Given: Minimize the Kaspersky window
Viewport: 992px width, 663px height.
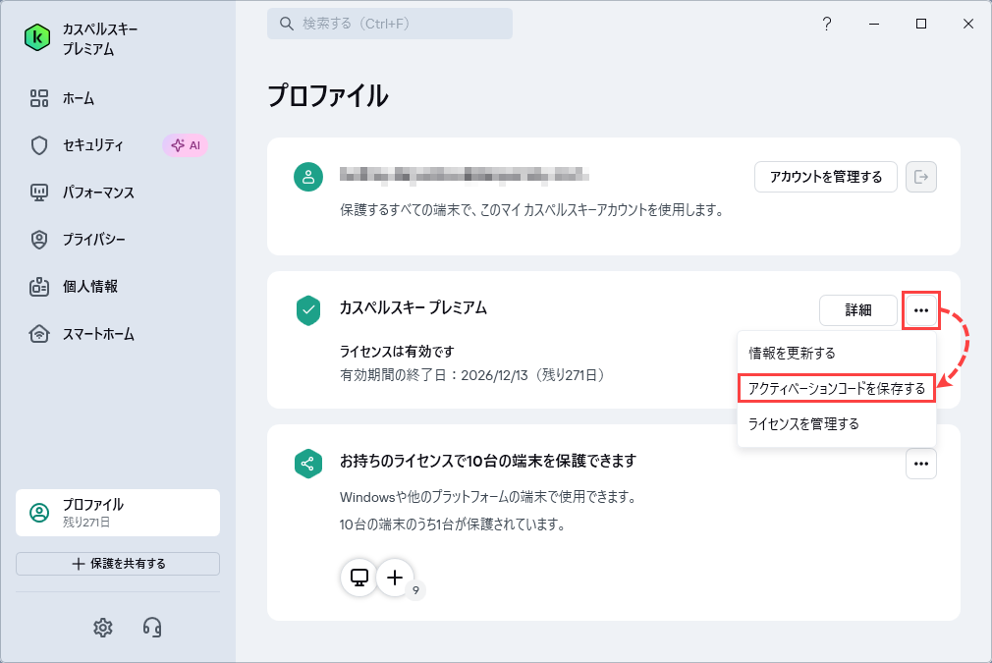Looking at the screenshot, I should pos(874,24).
